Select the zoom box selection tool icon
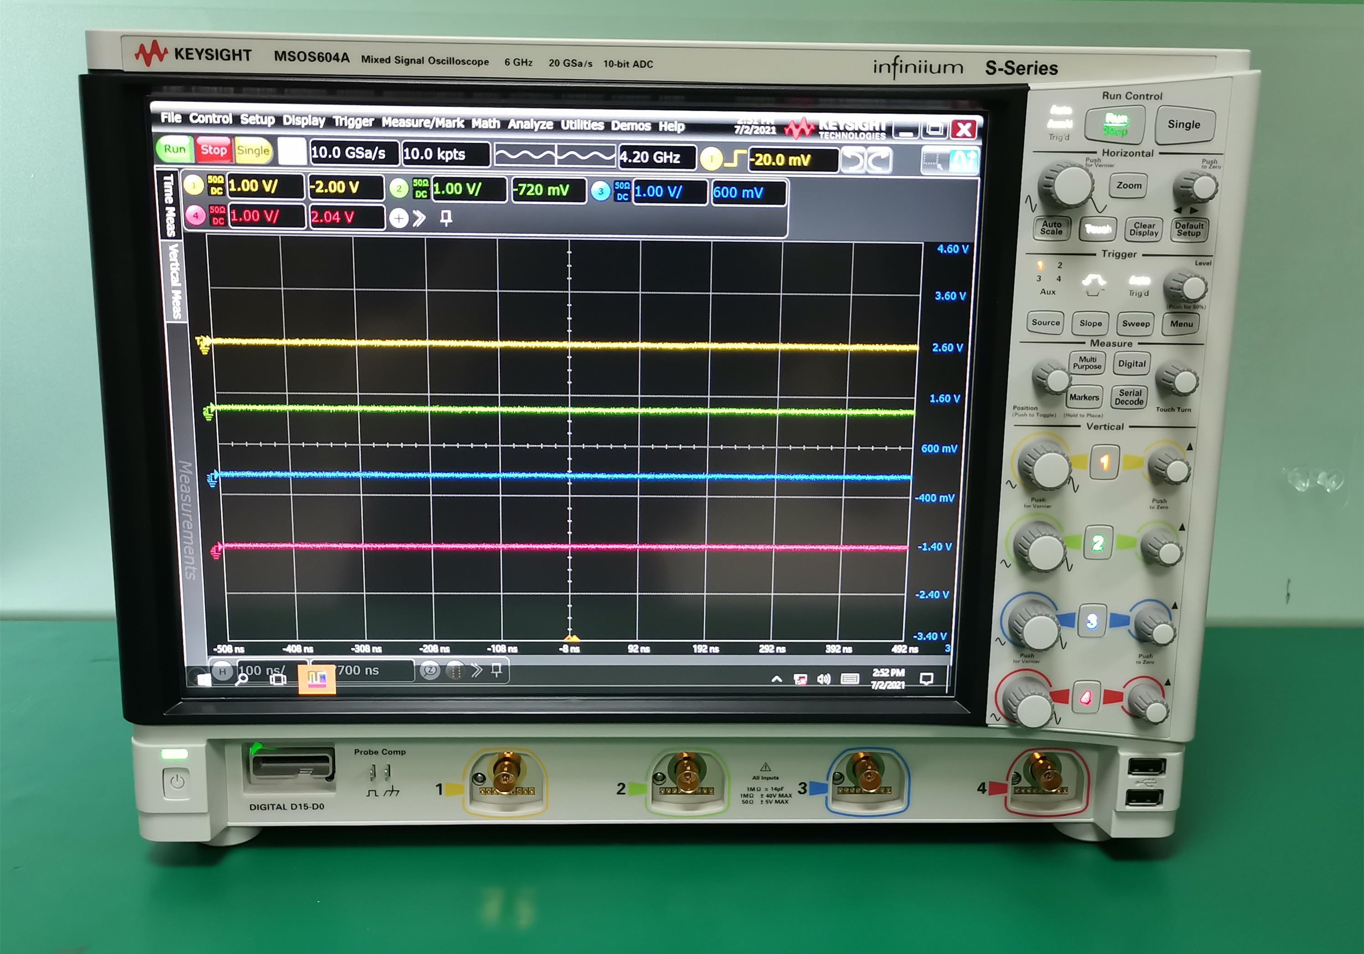1364x954 pixels. point(935,161)
